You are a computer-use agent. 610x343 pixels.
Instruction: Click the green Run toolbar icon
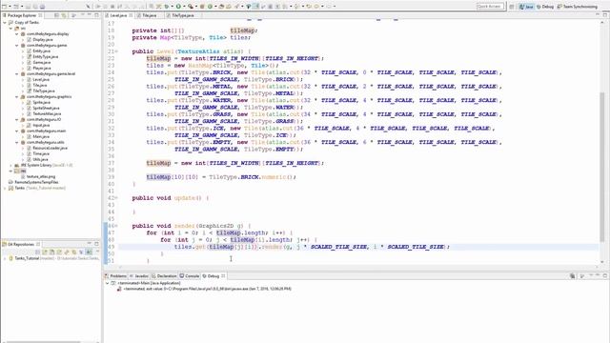(178, 7)
